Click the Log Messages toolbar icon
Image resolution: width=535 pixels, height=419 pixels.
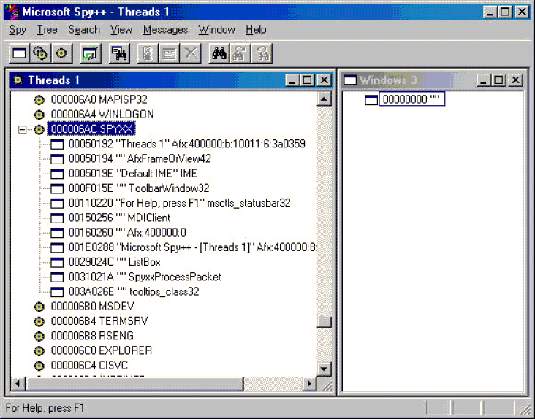[x=91, y=53]
